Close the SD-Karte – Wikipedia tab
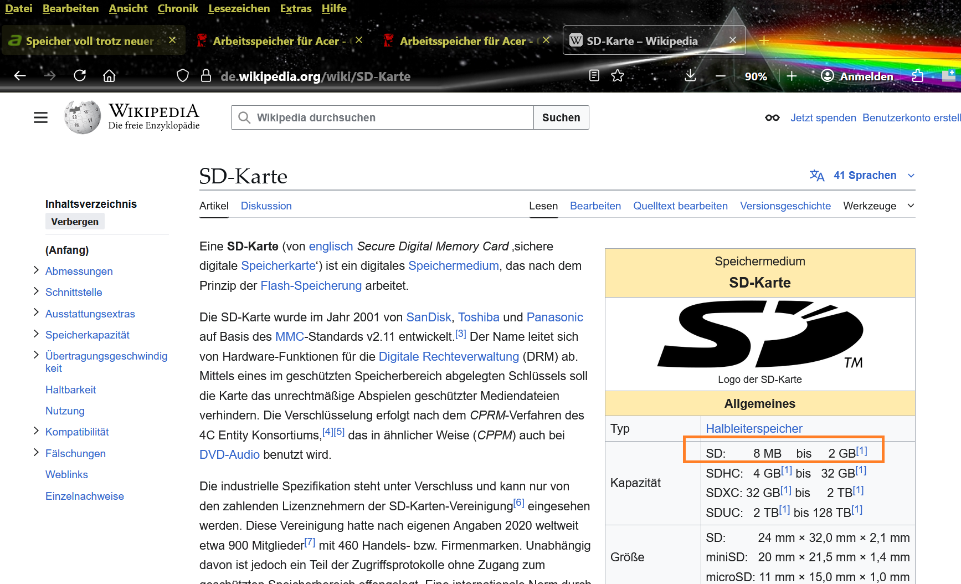 coord(732,40)
